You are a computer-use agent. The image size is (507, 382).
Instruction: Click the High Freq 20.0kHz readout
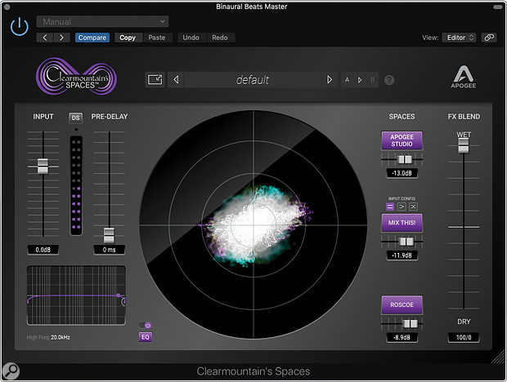pyautogui.click(x=48, y=337)
